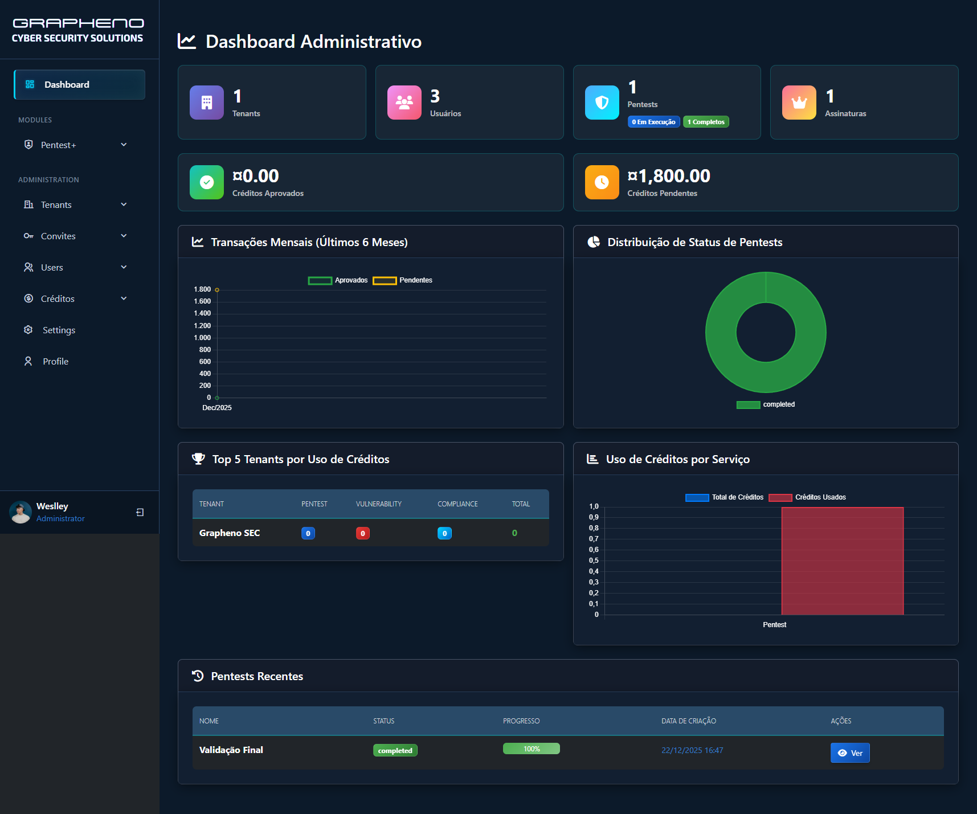977x814 pixels.
Task: Open the Users section from sidebar
Action: 52,267
